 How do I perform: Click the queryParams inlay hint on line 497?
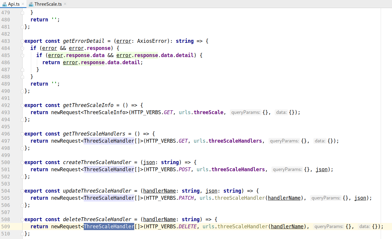(284, 141)
